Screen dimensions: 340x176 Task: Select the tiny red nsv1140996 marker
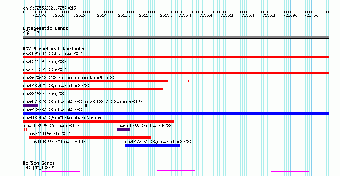coord(26,129)
